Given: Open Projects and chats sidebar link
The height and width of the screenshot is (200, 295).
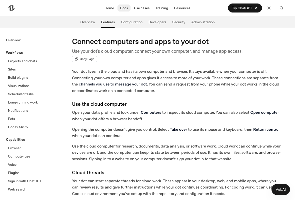Looking at the screenshot, I should (22, 61).
